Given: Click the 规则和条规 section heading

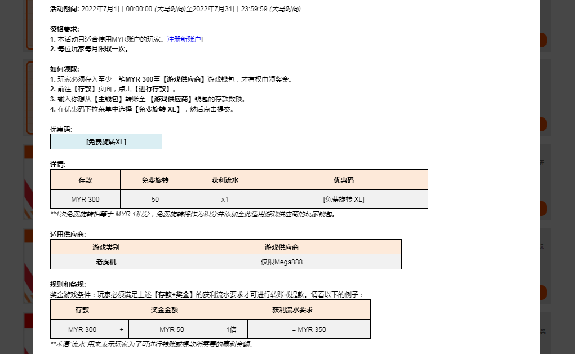Looking at the screenshot, I should point(68,284).
